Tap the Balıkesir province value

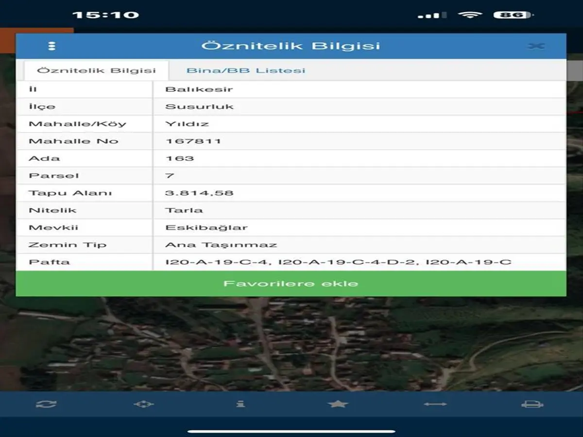click(199, 89)
